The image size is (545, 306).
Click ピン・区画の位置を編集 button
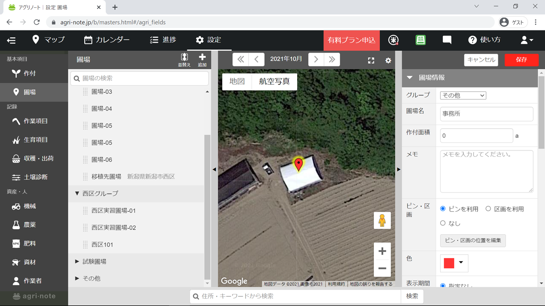pos(473,240)
